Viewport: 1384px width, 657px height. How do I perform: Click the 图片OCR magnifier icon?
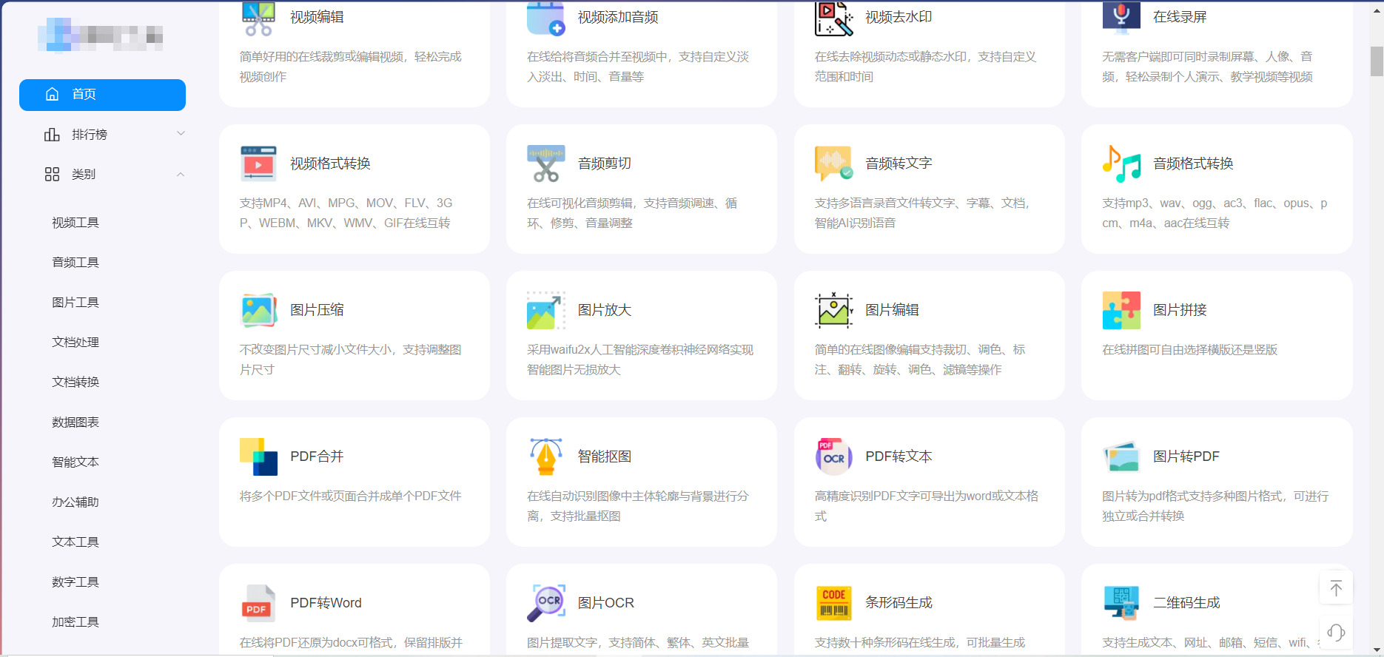[x=546, y=603]
